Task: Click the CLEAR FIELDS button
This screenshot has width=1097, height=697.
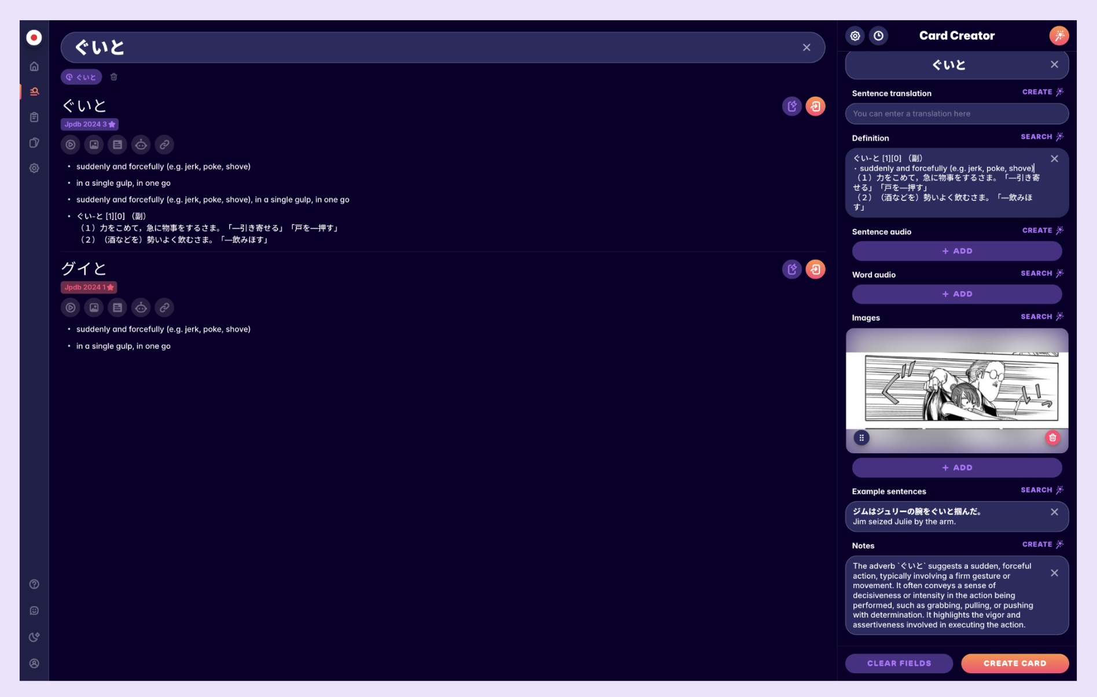Action: (899, 663)
